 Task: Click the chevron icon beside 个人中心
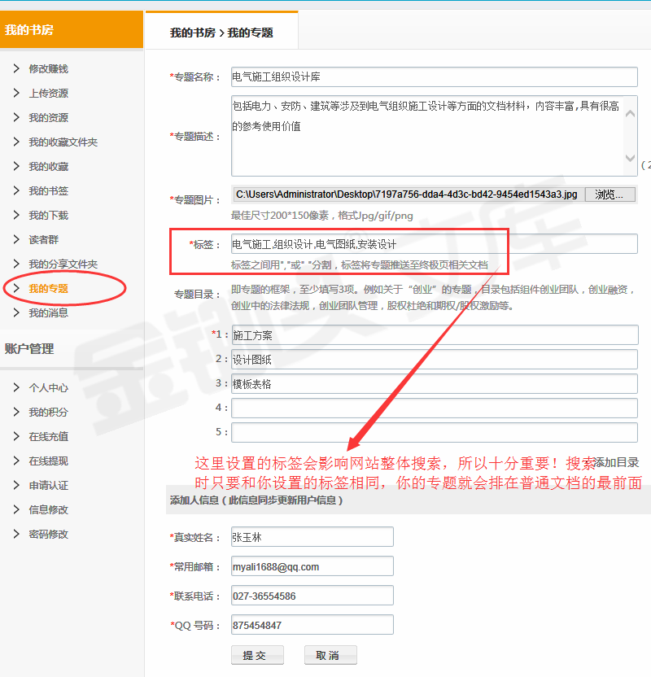pos(16,387)
